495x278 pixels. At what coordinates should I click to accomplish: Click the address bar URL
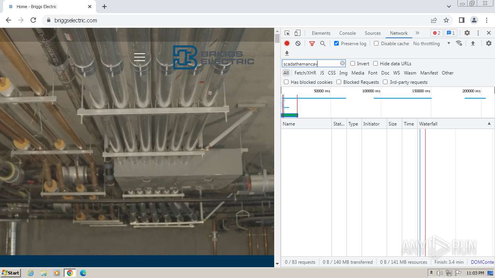(x=76, y=20)
